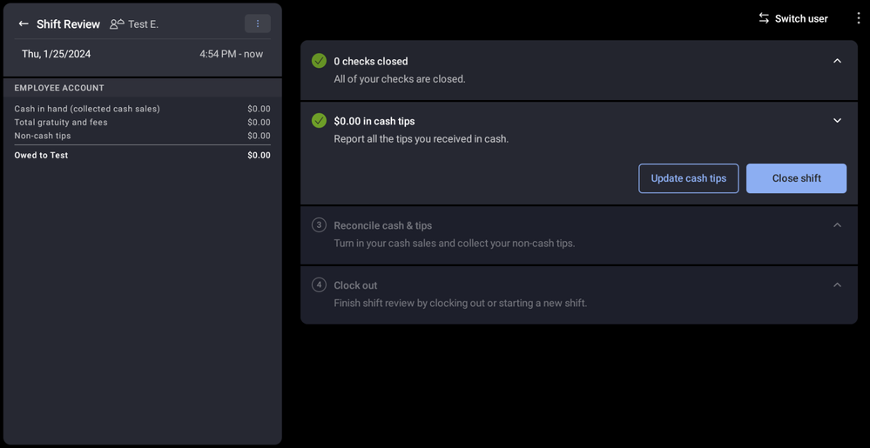Click the step 3 circle icon
The image size is (870, 448).
pos(319,225)
